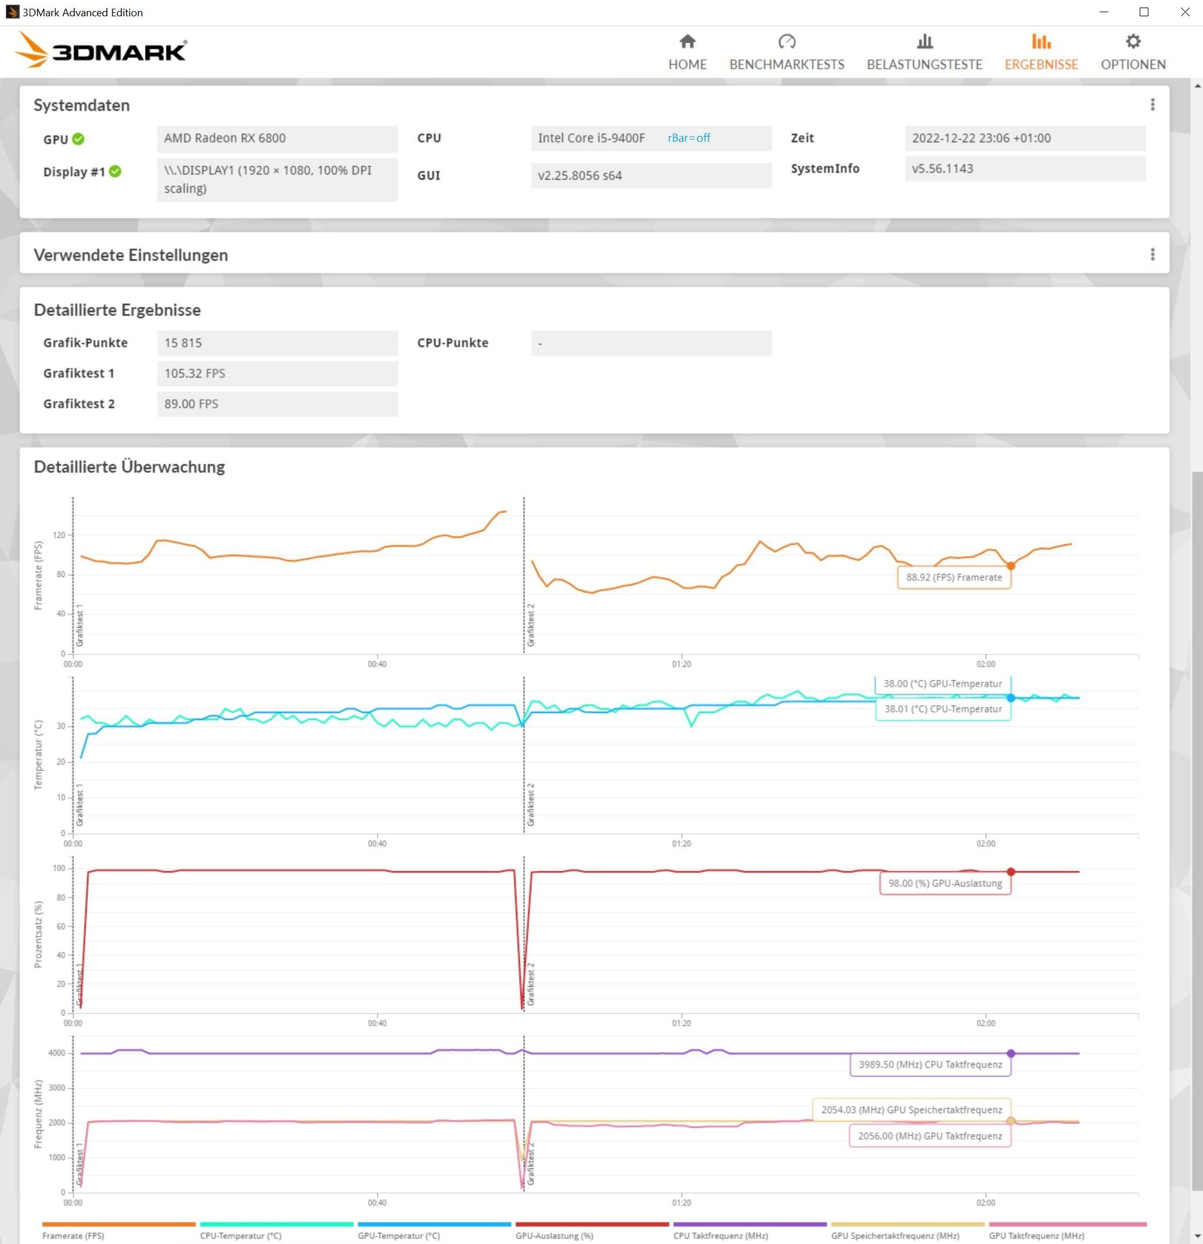This screenshot has height=1244, width=1203.
Task: Open the OPTIONEN tab
Action: point(1133,52)
